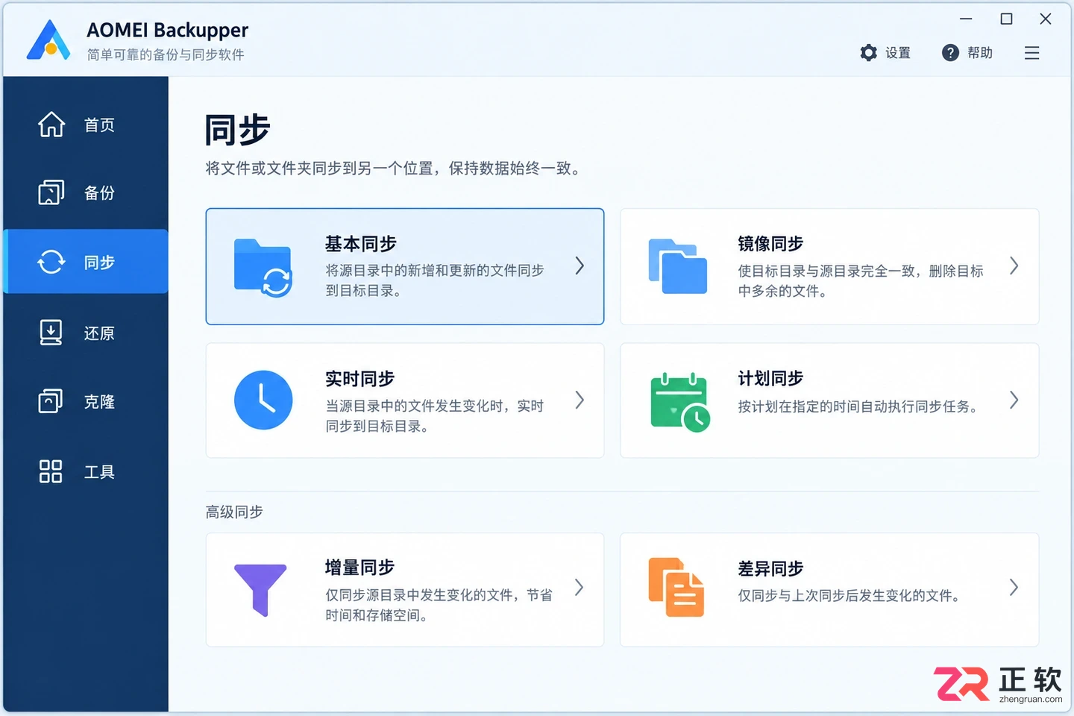
Task: Click the 高级同步 section heading
Action: 234,512
